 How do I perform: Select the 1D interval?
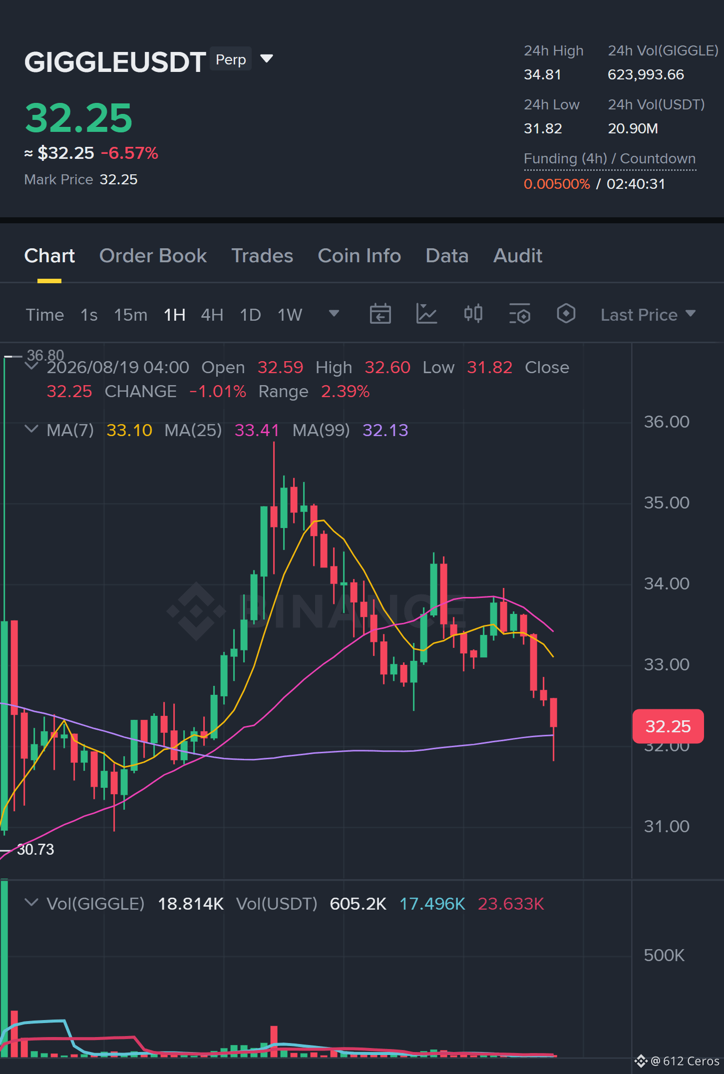tap(251, 315)
